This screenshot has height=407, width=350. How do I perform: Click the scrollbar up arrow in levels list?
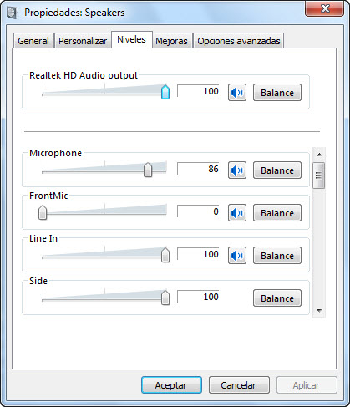319,155
